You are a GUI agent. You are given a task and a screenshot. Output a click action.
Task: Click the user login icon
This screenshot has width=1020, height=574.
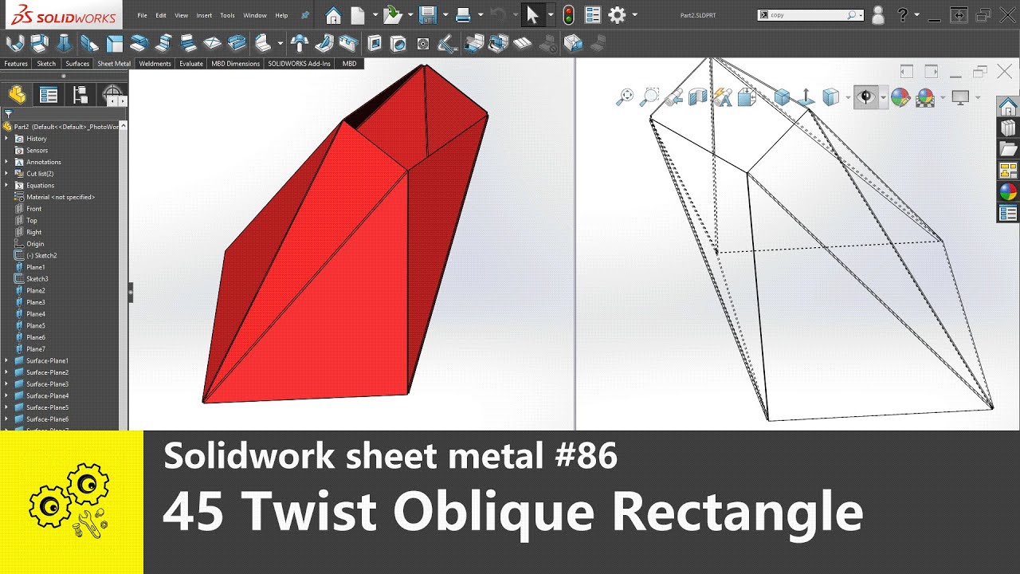click(x=877, y=15)
